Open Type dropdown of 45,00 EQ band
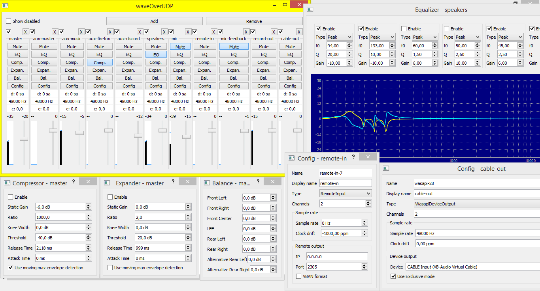The image size is (540, 291). pos(510,37)
